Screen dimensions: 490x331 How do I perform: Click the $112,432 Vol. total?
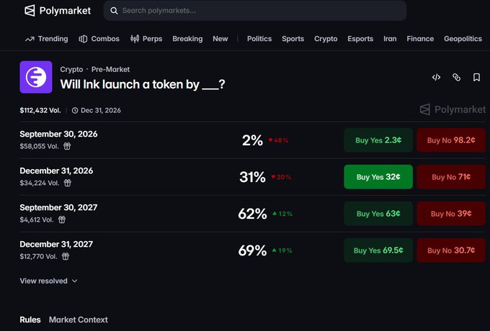(40, 110)
